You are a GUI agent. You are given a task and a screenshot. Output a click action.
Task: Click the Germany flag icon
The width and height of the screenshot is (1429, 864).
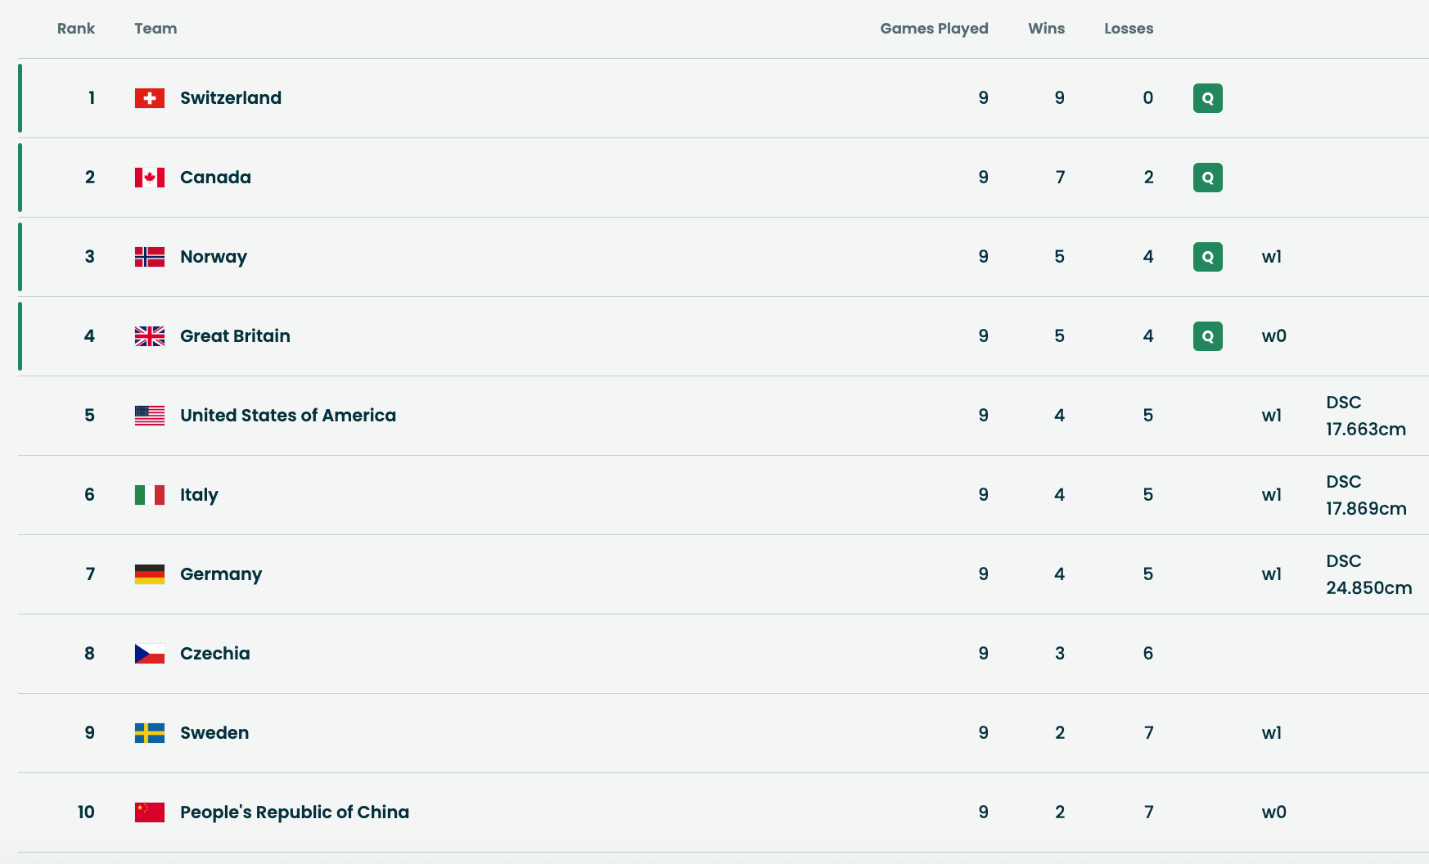(150, 574)
